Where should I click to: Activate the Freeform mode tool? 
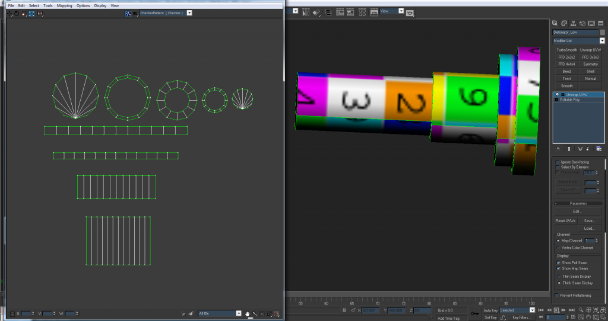pyautogui.click(x=31, y=12)
